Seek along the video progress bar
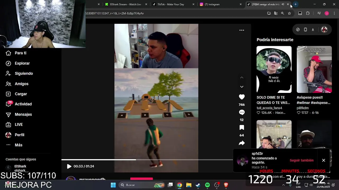The height and width of the screenshot is (190, 339). [147, 160]
